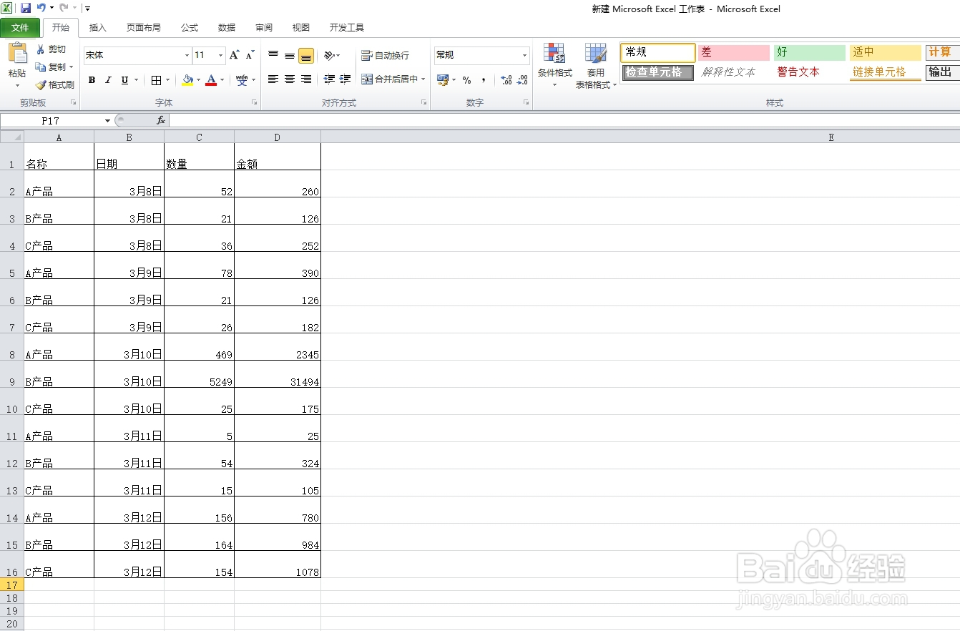The height and width of the screenshot is (631, 960).
Task: Decrease decimal places
Action: tap(522, 80)
